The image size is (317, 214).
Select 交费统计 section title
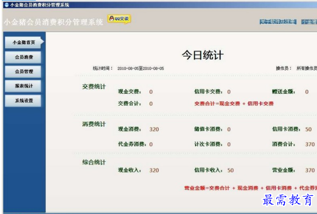click(94, 87)
